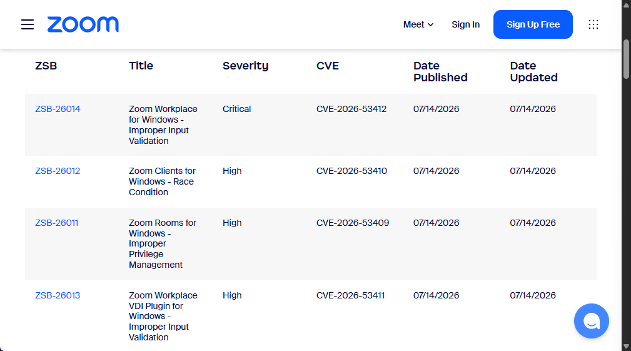
Task: Open the hamburger navigation menu
Action: point(28,24)
